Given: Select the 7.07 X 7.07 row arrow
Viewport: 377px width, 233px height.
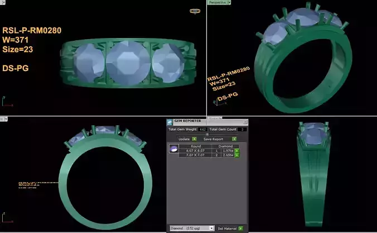Looking at the screenshot, I should coord(237,155).
